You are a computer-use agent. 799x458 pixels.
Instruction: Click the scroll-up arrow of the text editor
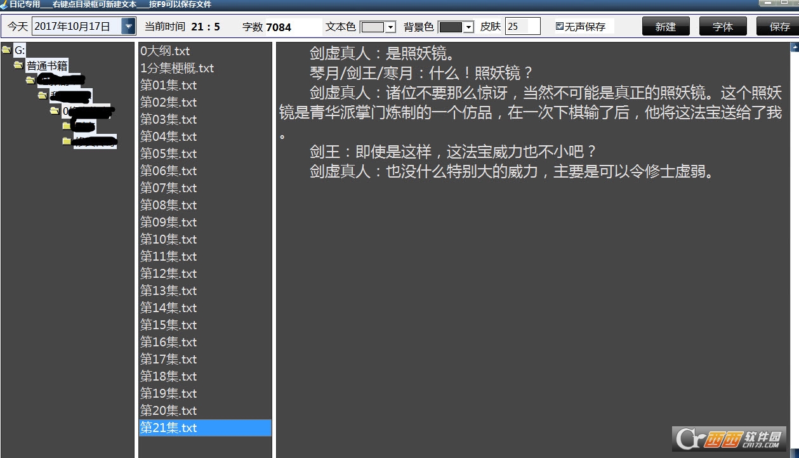click(794, 48)
